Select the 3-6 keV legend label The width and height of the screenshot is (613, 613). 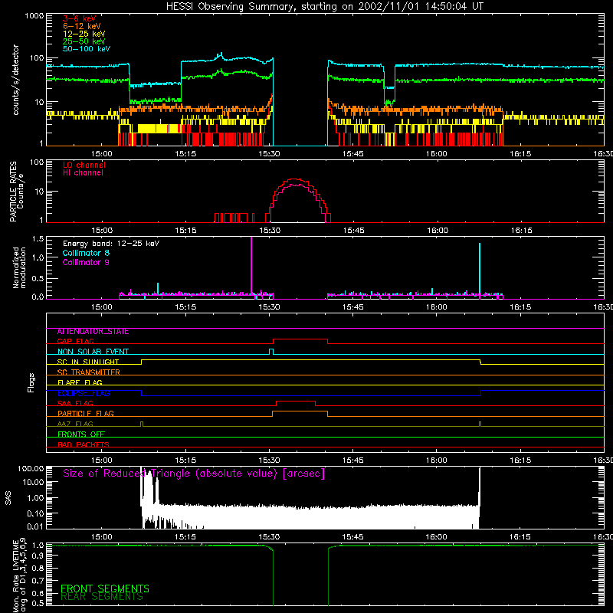[79, 18]
